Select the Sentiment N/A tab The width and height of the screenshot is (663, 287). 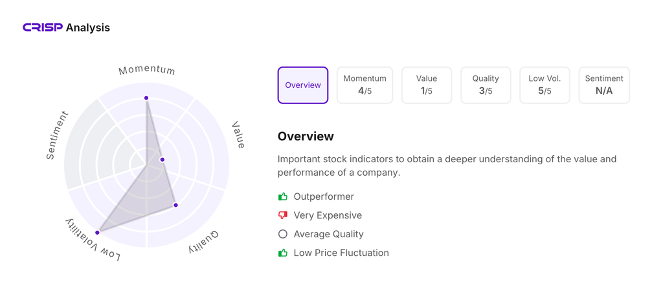(603, 85)
